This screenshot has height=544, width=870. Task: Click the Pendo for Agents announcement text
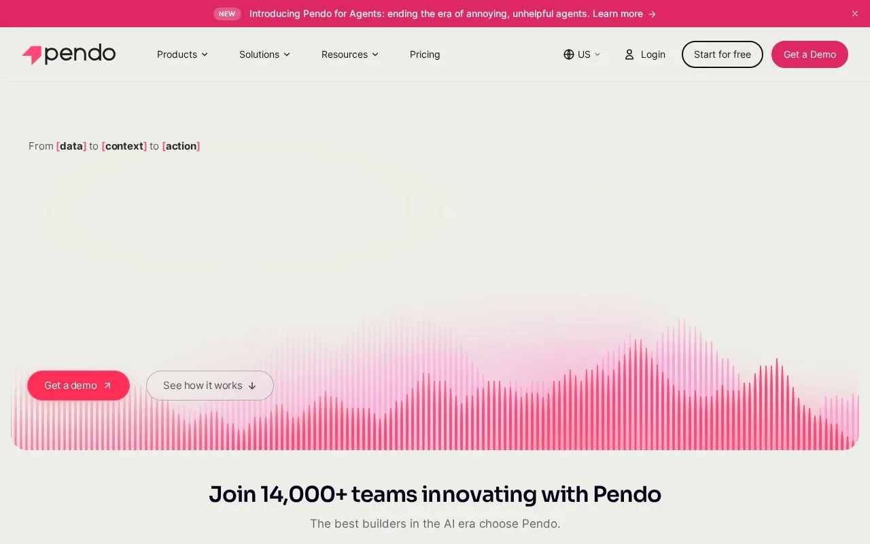[419, 14]
